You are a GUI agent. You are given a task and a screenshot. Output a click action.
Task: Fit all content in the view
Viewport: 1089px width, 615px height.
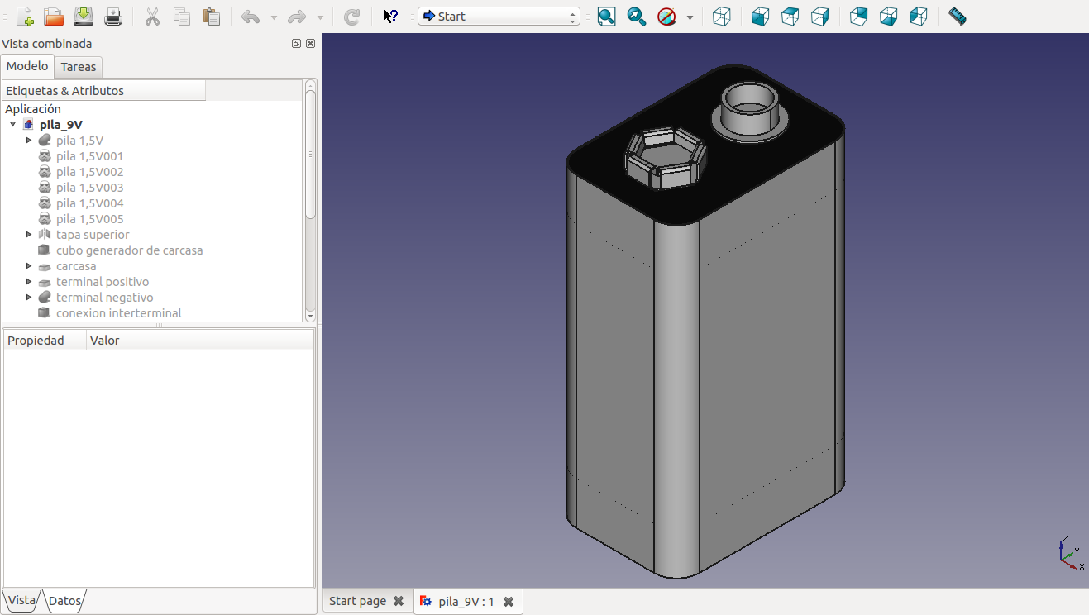coord(606,17)
